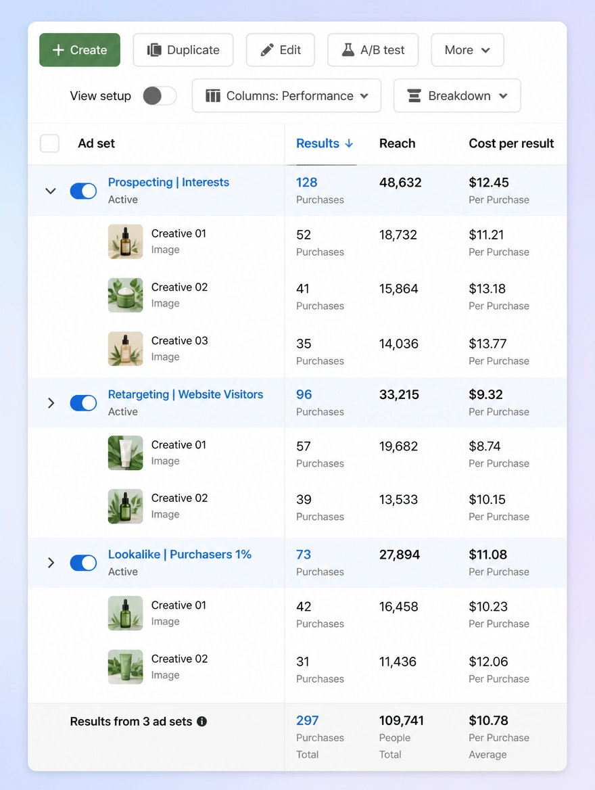This screenshot has width=595, height=790.
Task: Toggle off the Prospecting | Interests ad set
Action: [83, 191]
